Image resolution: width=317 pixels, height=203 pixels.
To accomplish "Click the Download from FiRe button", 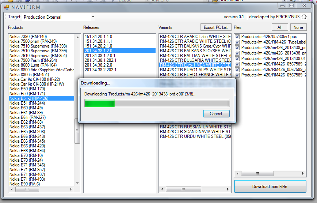I will 270,187.
